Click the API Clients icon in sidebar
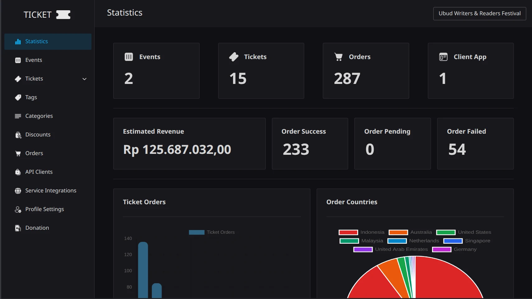Image resolution: width=532 pixels, height=299 pixels. point(18,172)
